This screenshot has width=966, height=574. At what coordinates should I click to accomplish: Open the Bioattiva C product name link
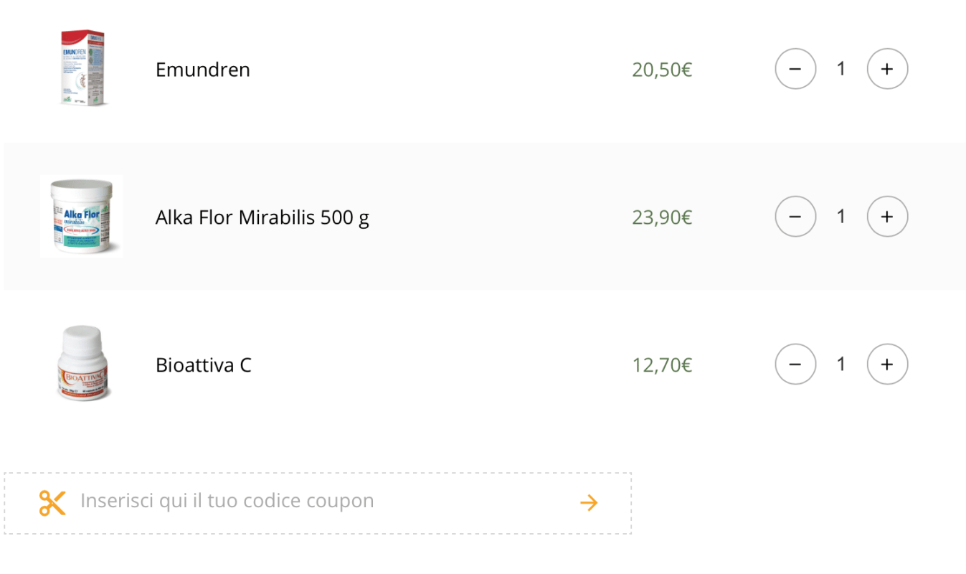[x=204, y=365]
